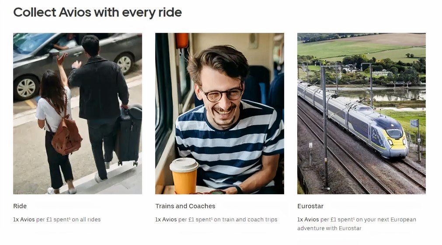442x245 pixels.
Task: Select the Eurostar title
Action: point(310,206)
